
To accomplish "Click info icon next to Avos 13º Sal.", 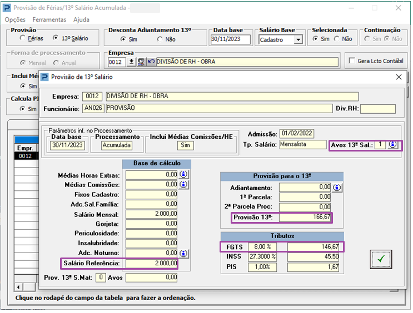I will tap(393, 145).
